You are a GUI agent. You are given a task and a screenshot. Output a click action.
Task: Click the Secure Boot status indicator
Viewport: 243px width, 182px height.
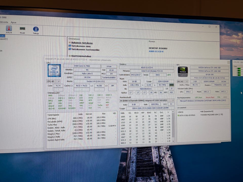(x=210, y=97)
